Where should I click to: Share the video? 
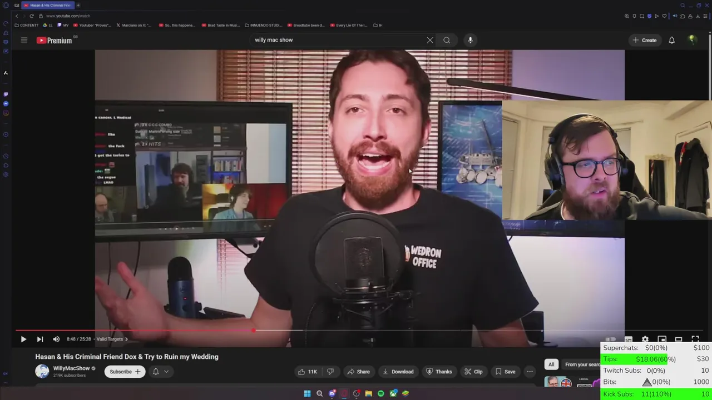358,372
